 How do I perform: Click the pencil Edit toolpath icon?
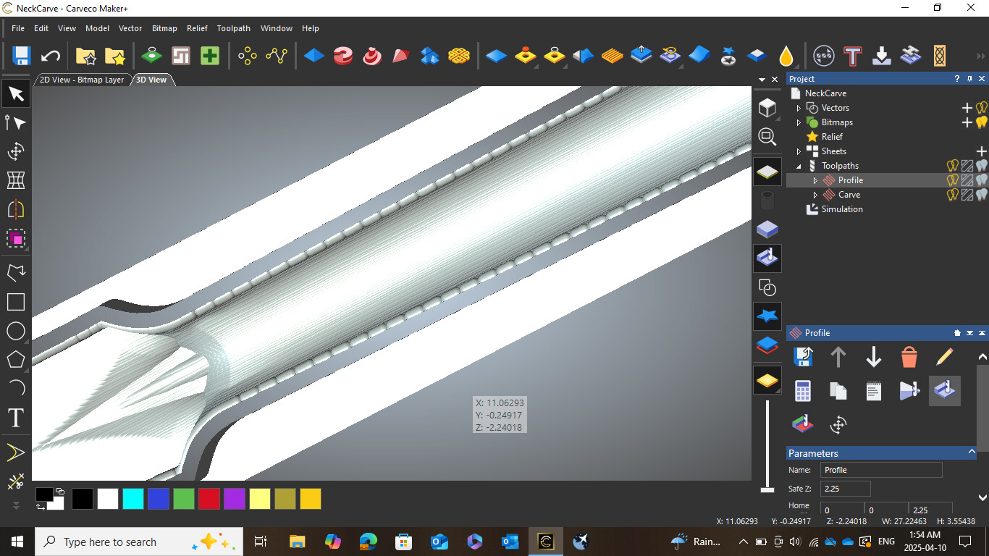coord(945,356)
